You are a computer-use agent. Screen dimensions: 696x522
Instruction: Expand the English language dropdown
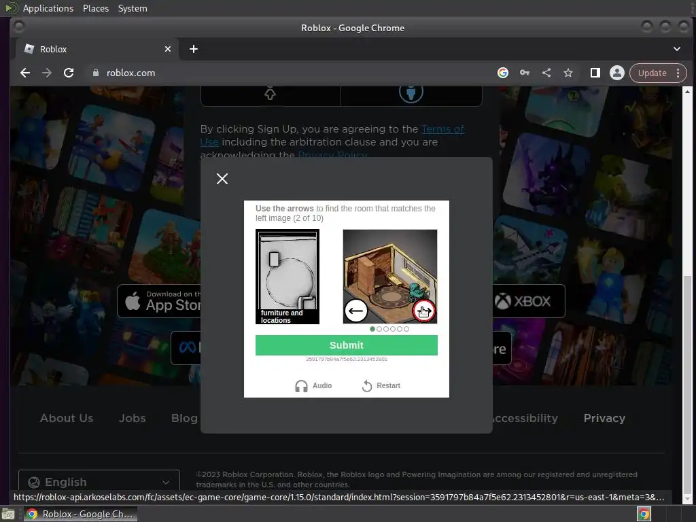coord(99,482)
